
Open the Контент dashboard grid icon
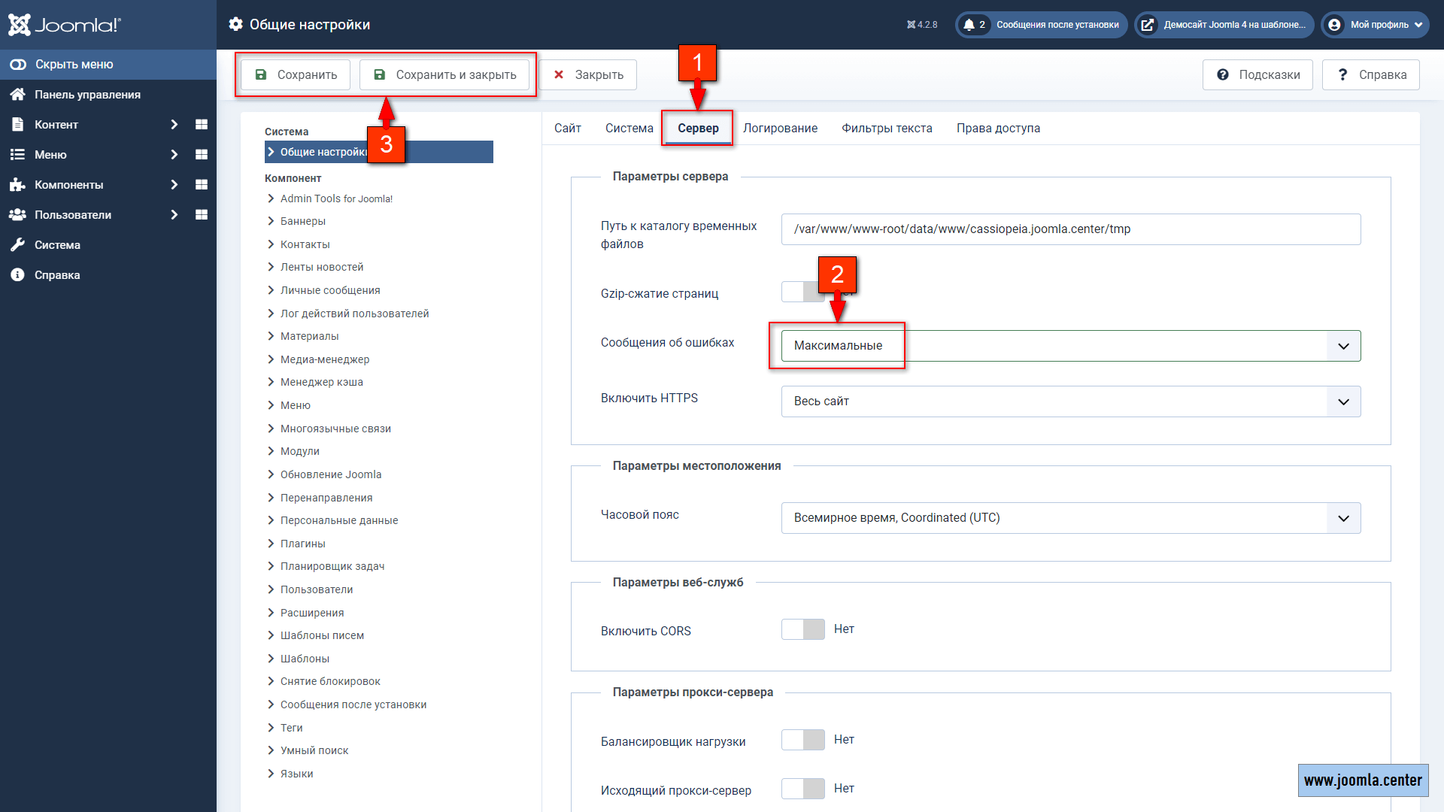point(201,124)
